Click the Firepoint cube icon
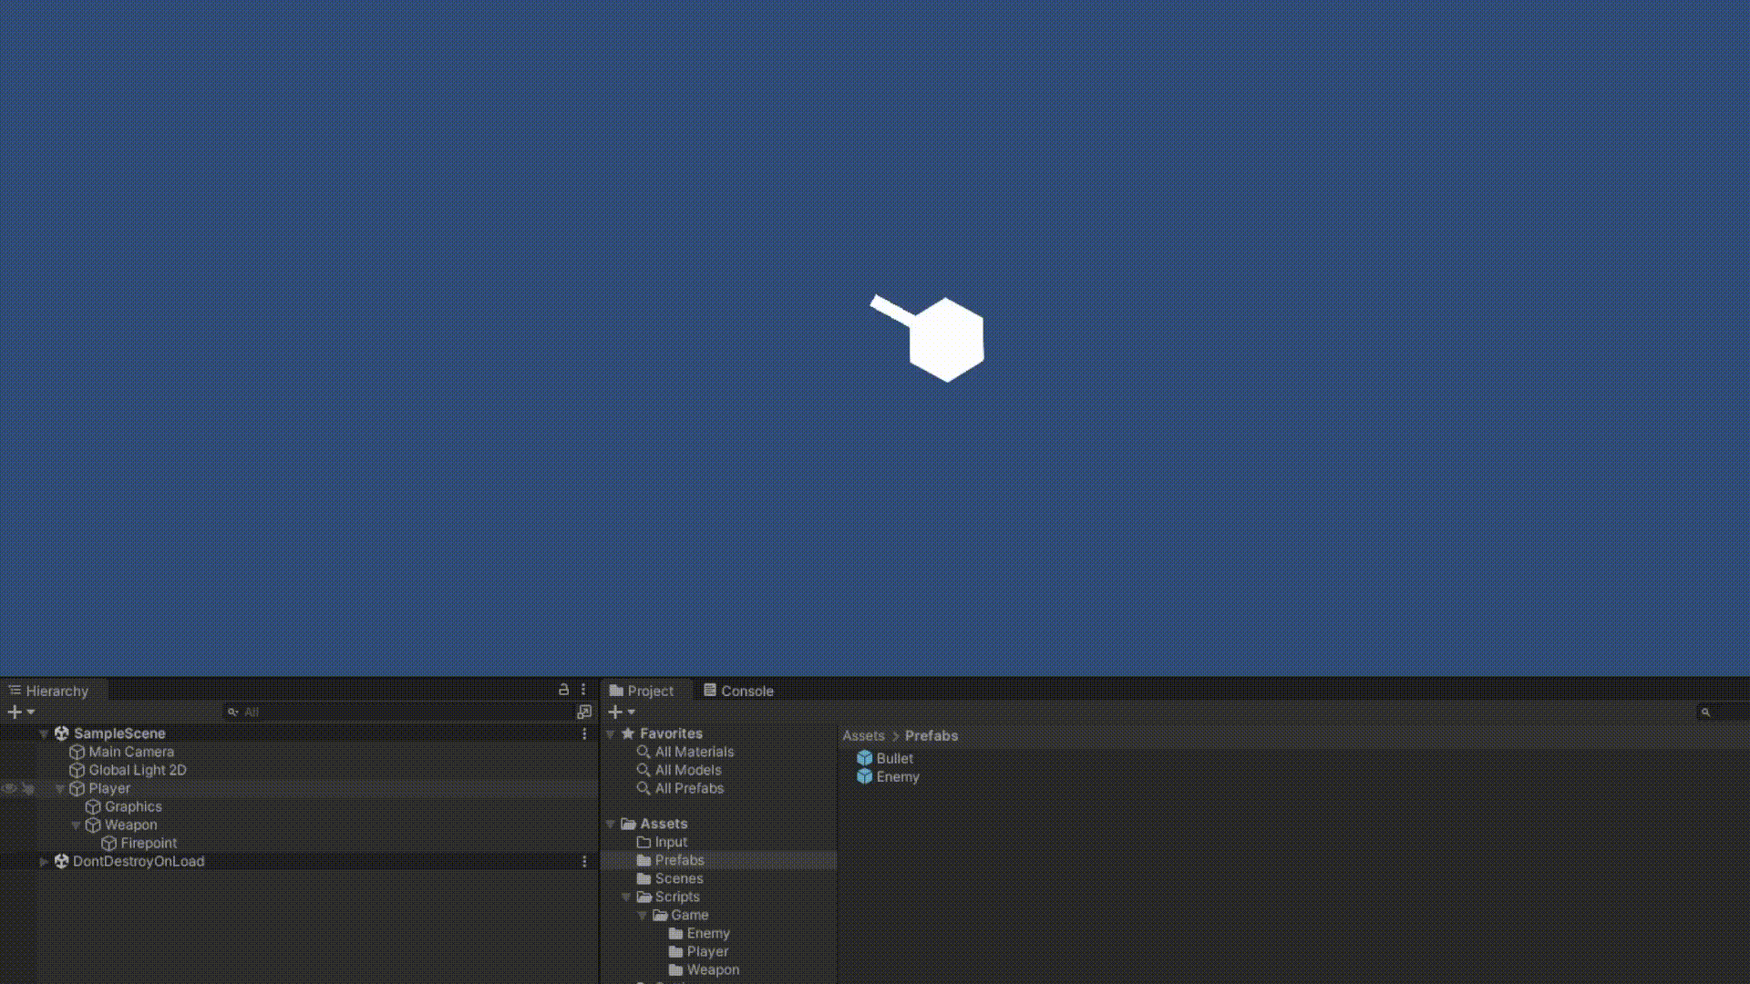The image size is (1750, 984). 108,843
